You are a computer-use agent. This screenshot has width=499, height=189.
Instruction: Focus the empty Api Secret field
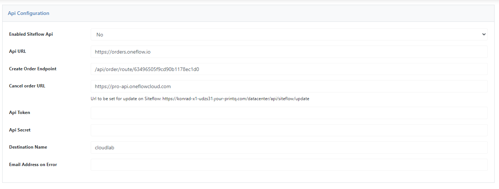[289, 130]
